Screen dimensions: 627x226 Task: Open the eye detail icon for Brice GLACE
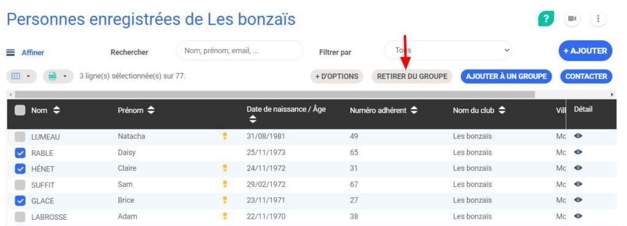578,200
